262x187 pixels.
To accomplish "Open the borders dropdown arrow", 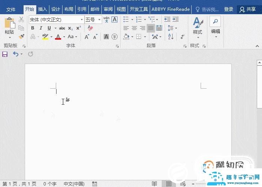I will 145,37.
